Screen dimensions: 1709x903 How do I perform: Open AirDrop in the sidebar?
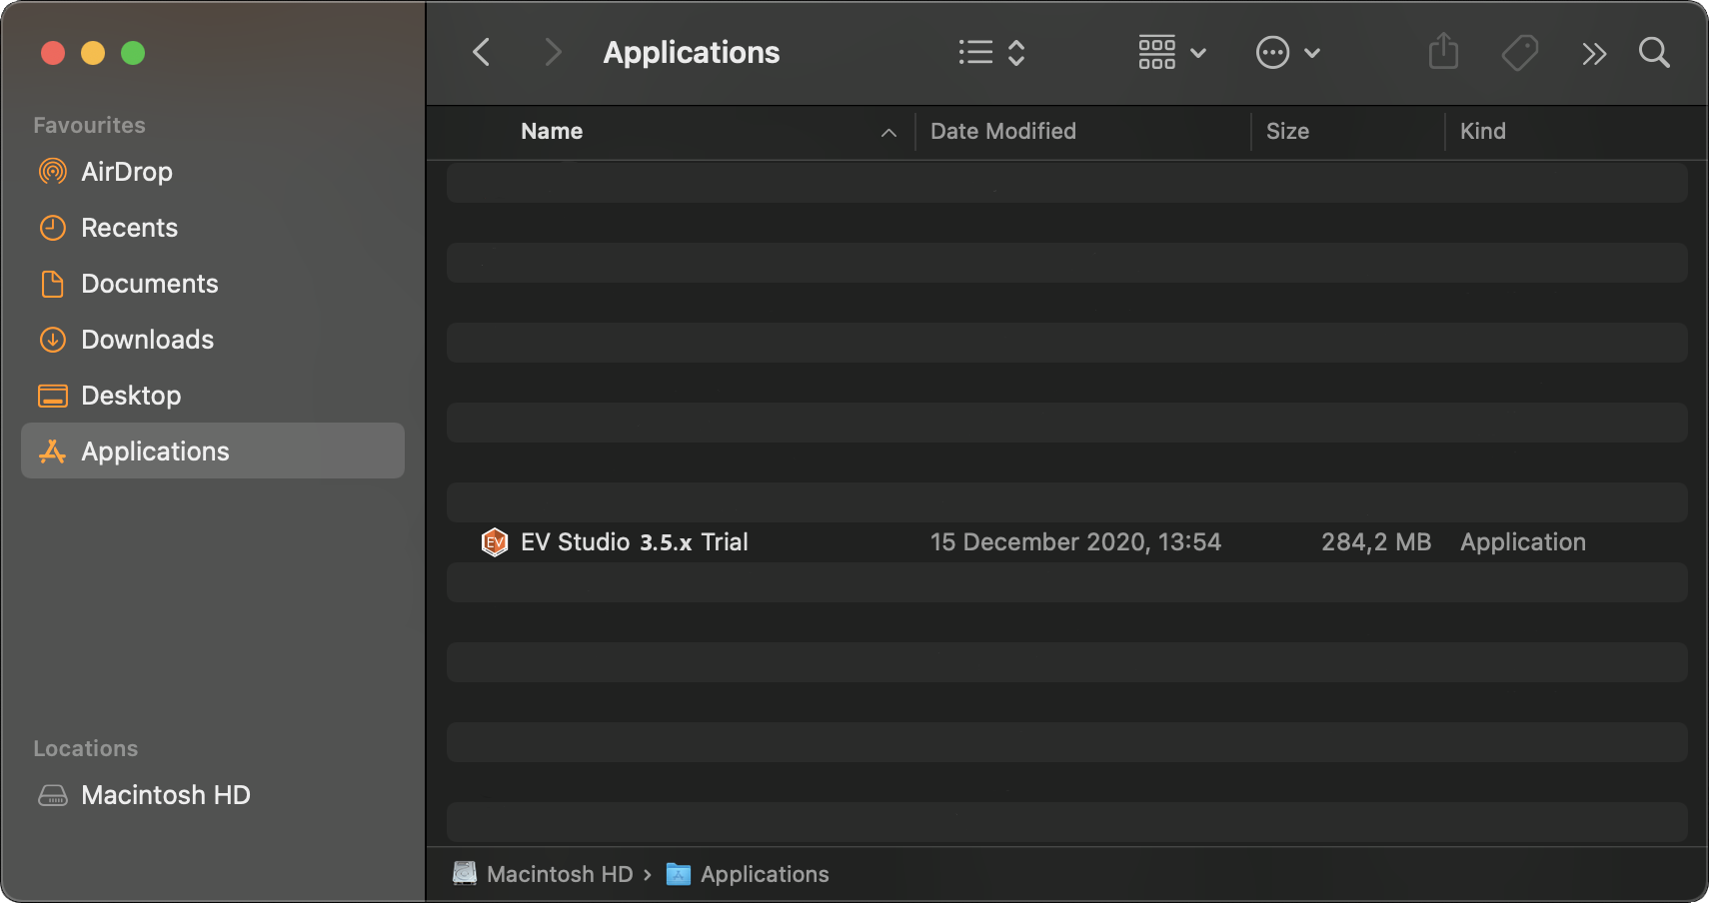pyautogui.click(x=126, y=172)
